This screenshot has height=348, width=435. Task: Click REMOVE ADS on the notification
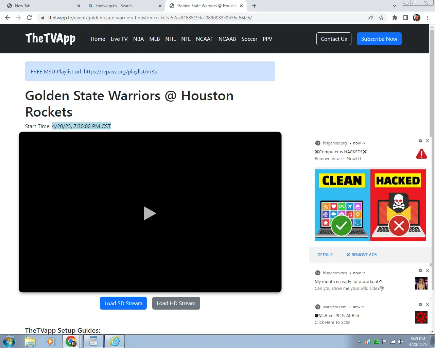pos(362,255)
